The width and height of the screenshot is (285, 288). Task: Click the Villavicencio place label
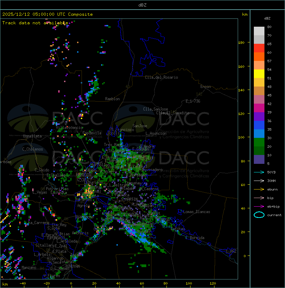[69, 128]
